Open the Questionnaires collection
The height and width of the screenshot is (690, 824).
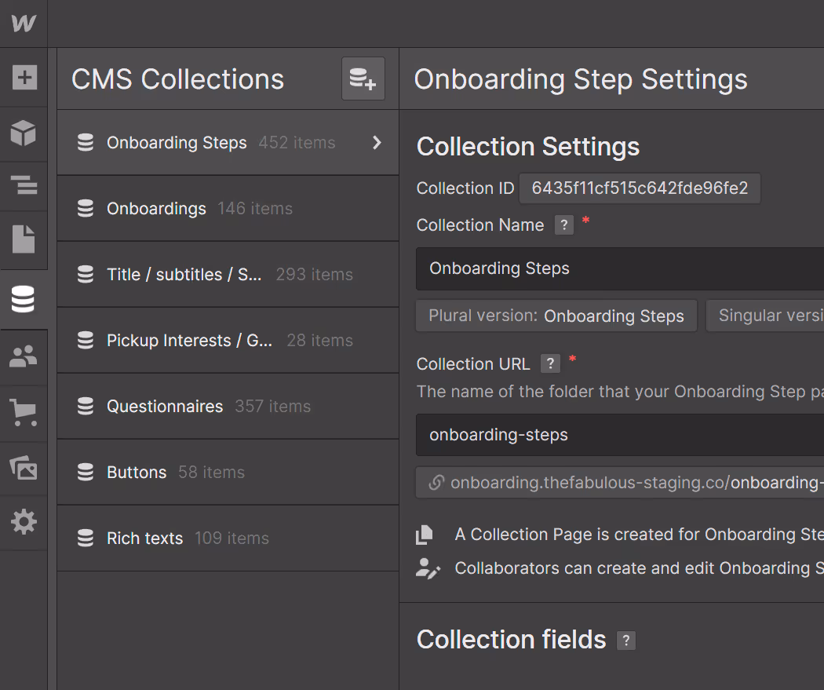coord(228,406)
